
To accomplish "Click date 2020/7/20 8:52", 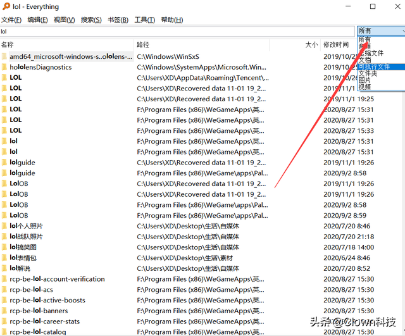I will click(x=347, y=268).
